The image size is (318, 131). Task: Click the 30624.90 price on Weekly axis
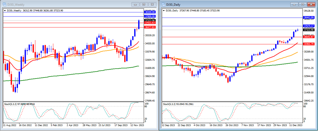pos(150,76)
